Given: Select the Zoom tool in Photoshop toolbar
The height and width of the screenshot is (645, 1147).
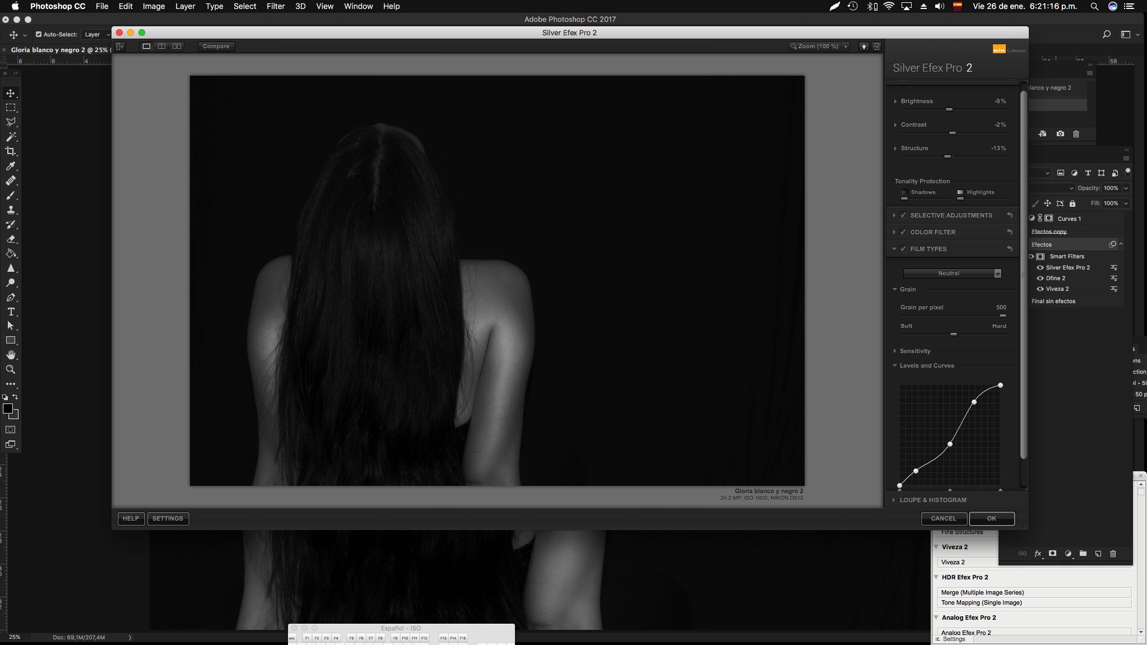Looking at the screenshot, I should pyautogui.click(x=11, y=369).
